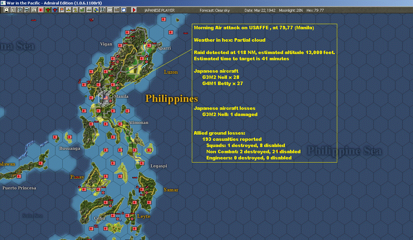Click the ship icon marked E at top
The image size is (413, 240).
tap(91, 20)
